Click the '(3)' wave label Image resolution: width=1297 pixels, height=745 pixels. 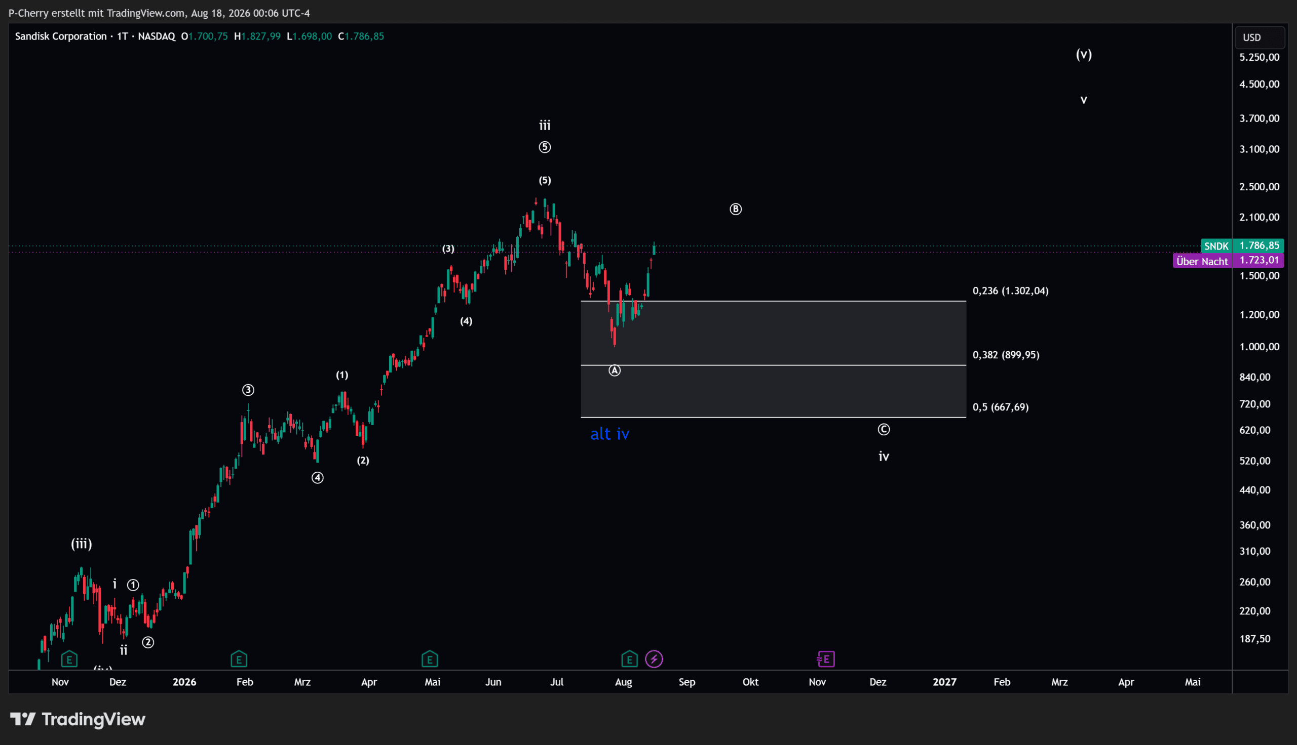(x=448, y=249)
